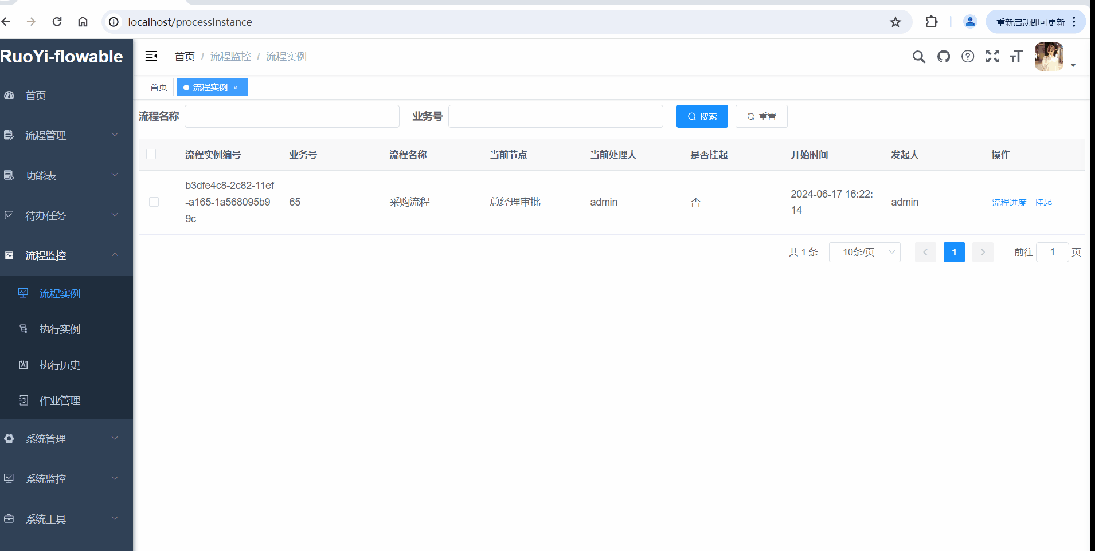The width and height of the screenshot is (1095, 551).
Task: Click the help question mark icon
Action: click(x=968, y=57)
